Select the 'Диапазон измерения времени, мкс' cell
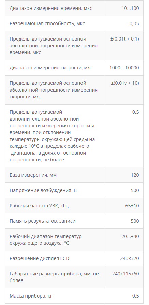The height and width of the screenshot is (305, 149). point(55,8)
